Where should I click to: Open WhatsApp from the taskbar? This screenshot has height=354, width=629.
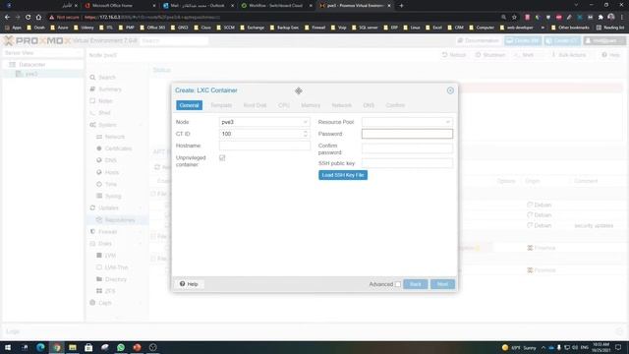121,347
